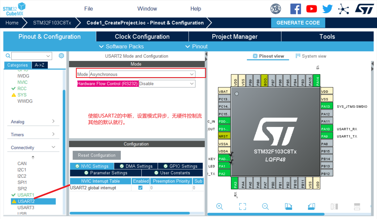Rotate the chip clockwise icon
The width and height of the screenshot is (377, 219).
tap(288, 206)
